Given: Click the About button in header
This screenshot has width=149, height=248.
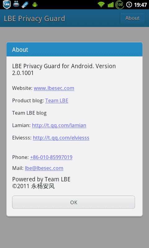Looking at the screenshot, I should (132, 18).
